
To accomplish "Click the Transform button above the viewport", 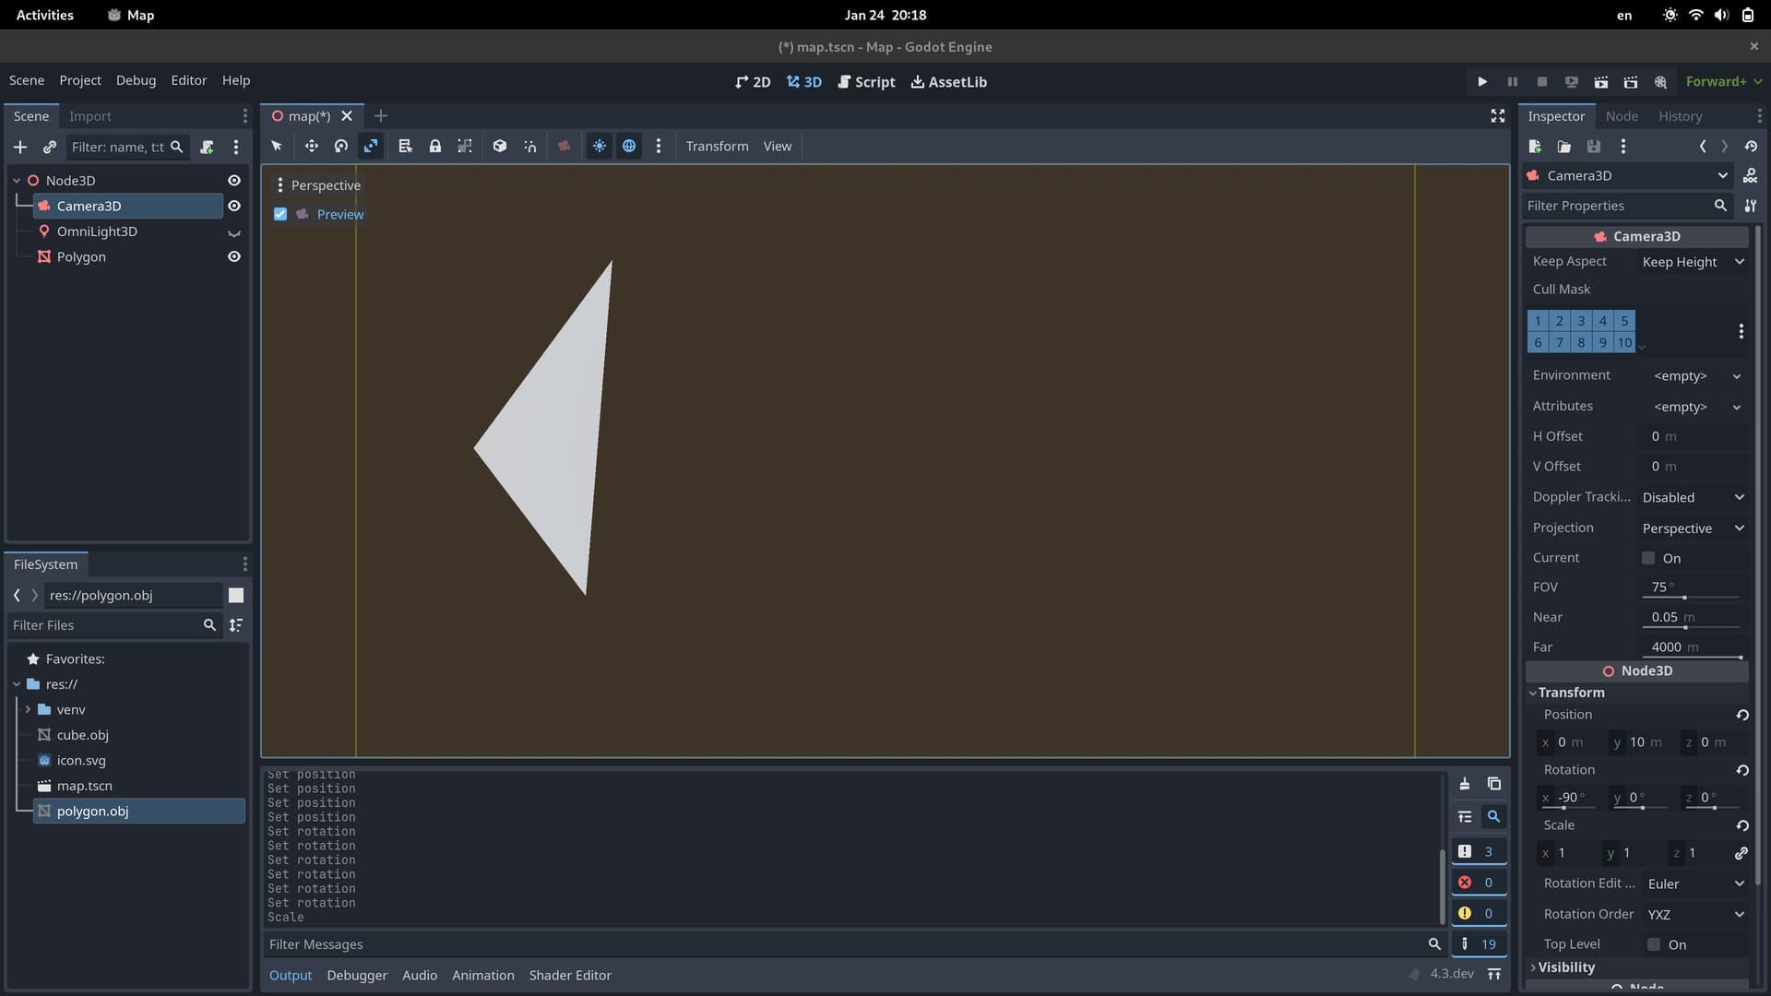I will point(717,146).
